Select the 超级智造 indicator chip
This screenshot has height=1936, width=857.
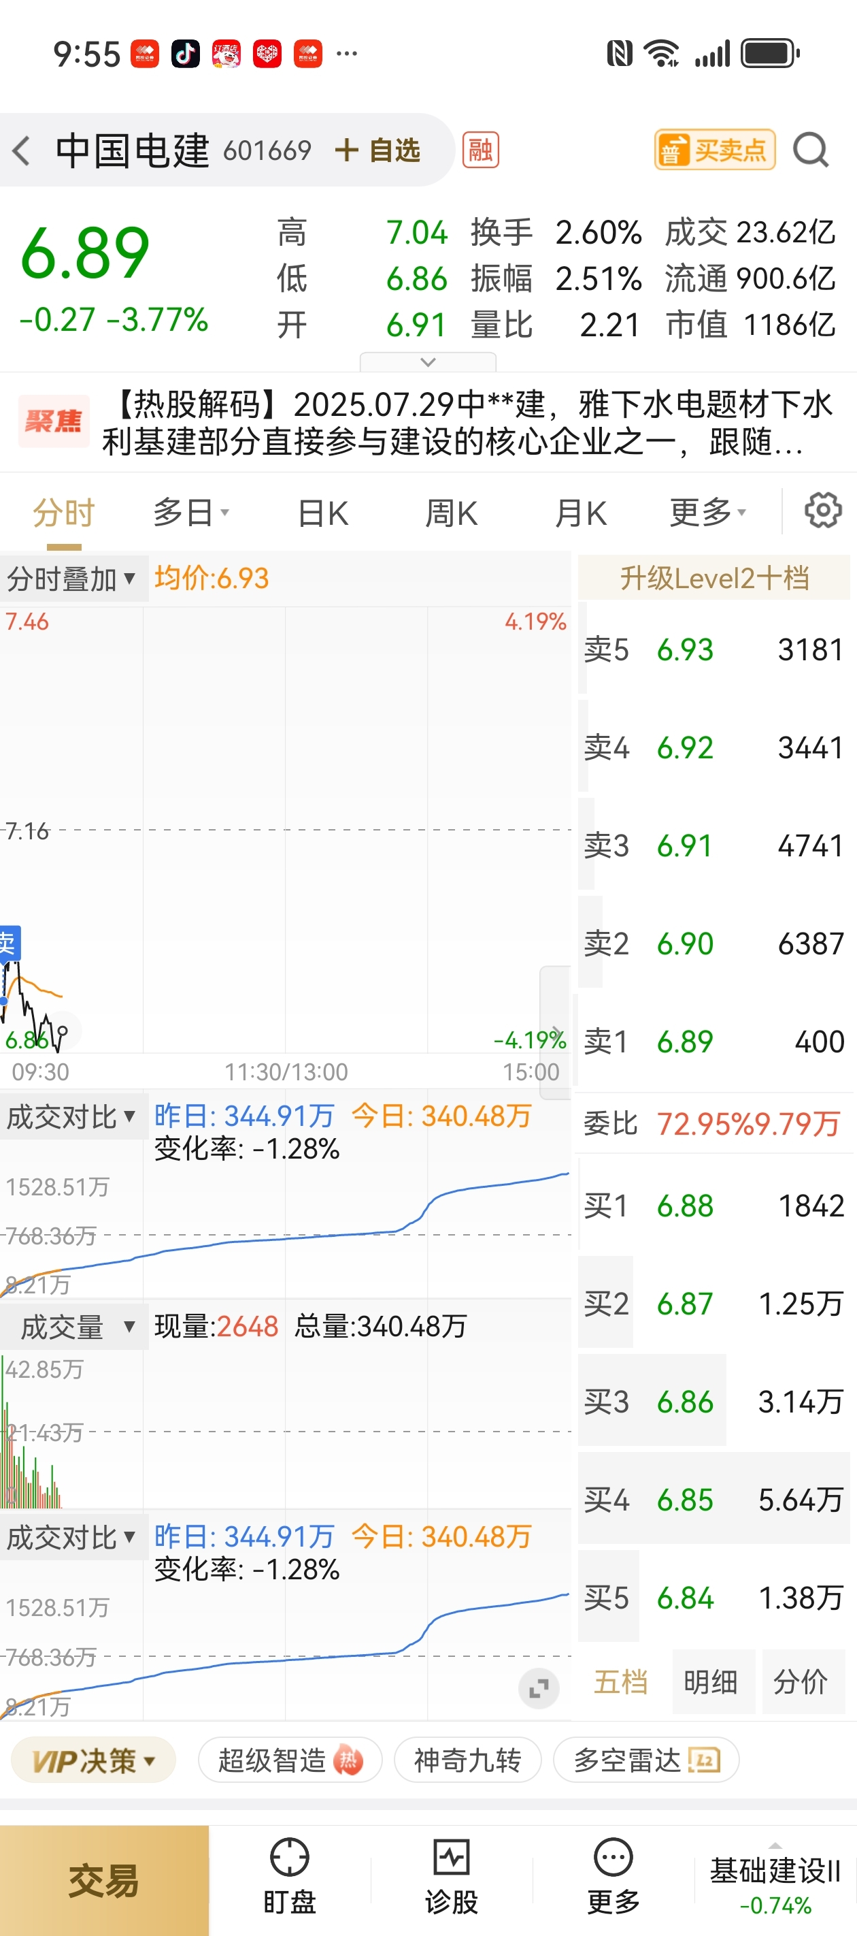point(290,1760)
